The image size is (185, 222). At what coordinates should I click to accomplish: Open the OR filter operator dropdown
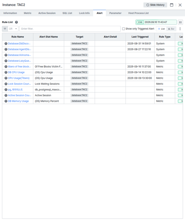pos(13,29)
